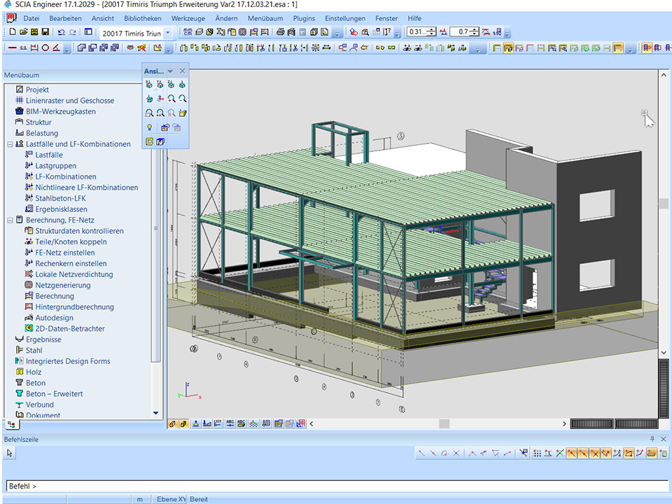Screen dimensions: 672x504
Task: Toggle the highlighted snap mode button in command bar
Action: [x=572, y=453]
